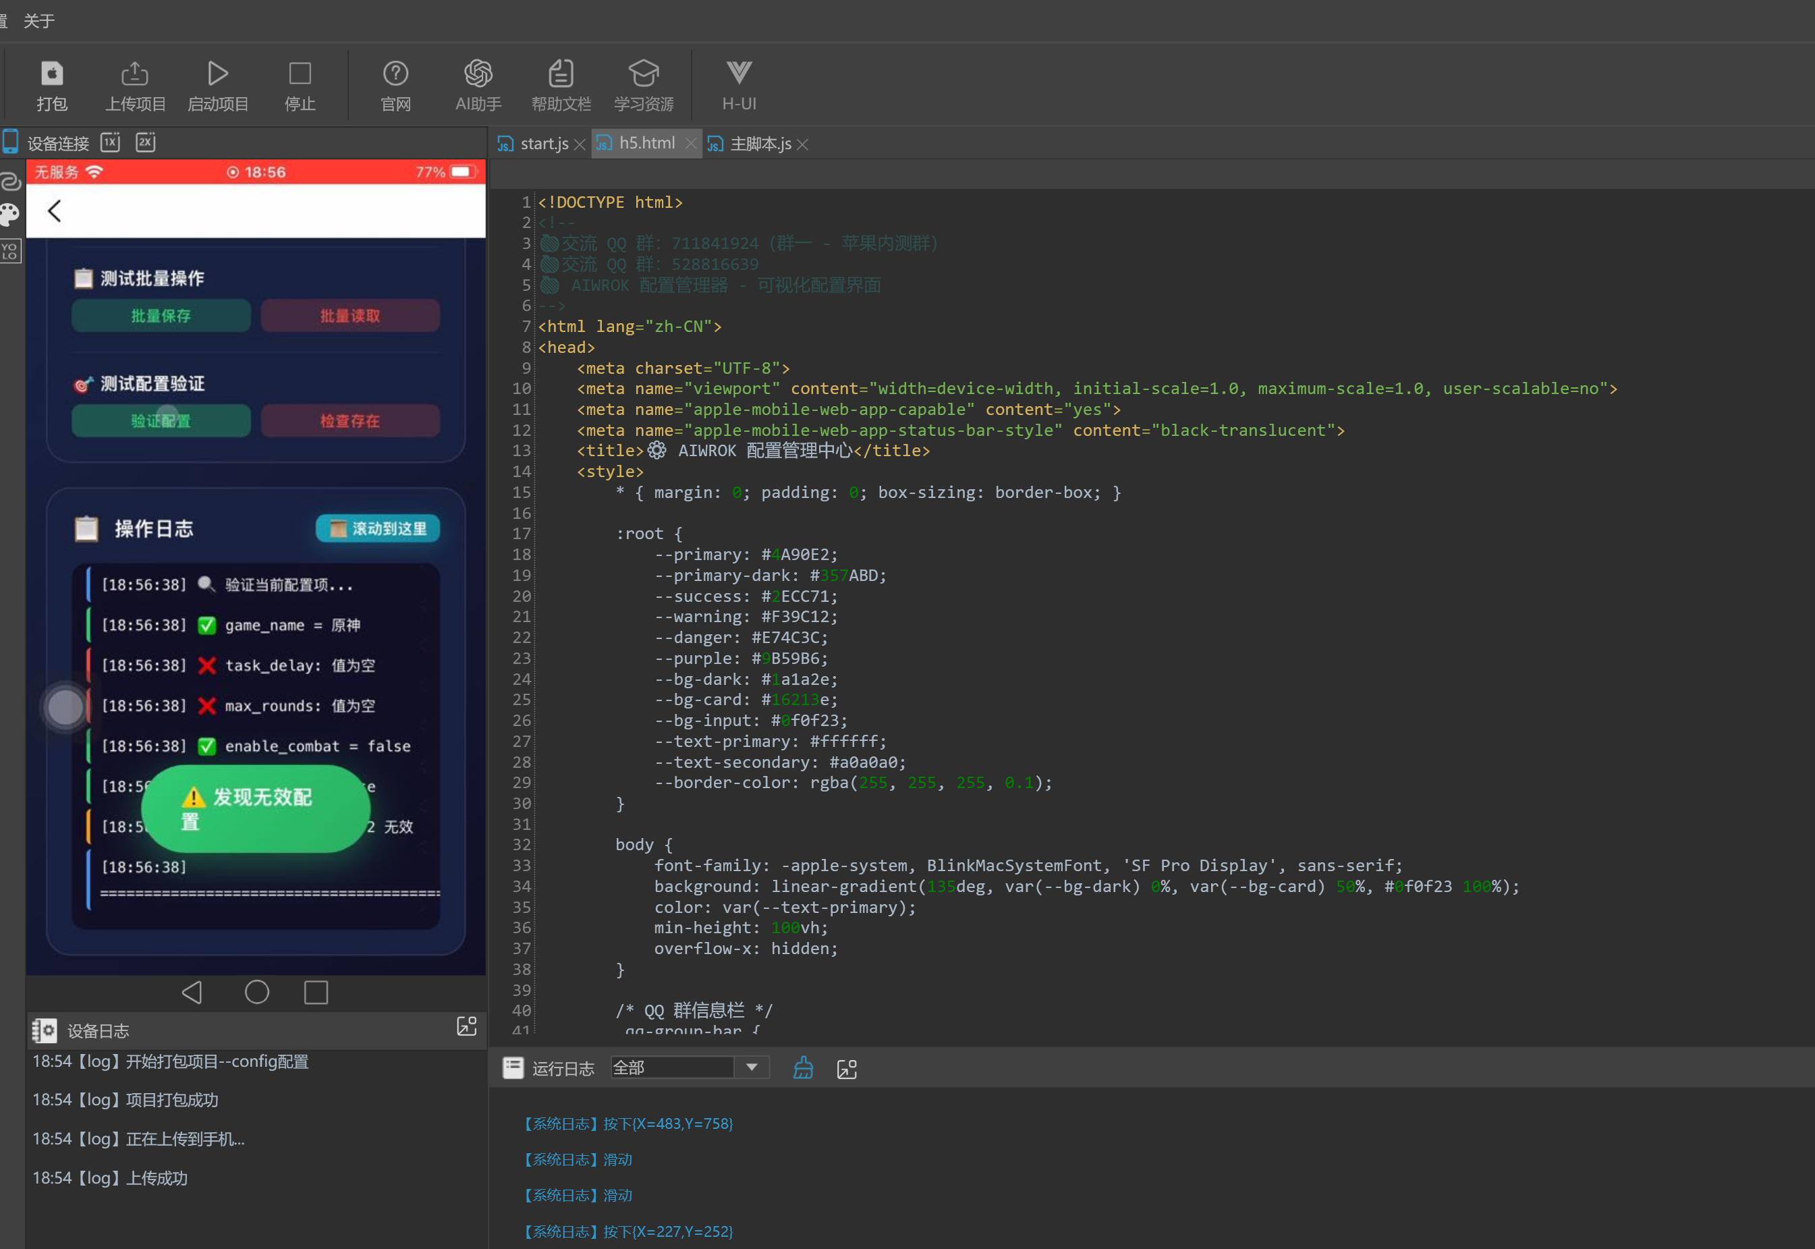Start project with 启动项目 play icon
1815x1249 pixels.
pyautogui.click(x=217, y=74)
